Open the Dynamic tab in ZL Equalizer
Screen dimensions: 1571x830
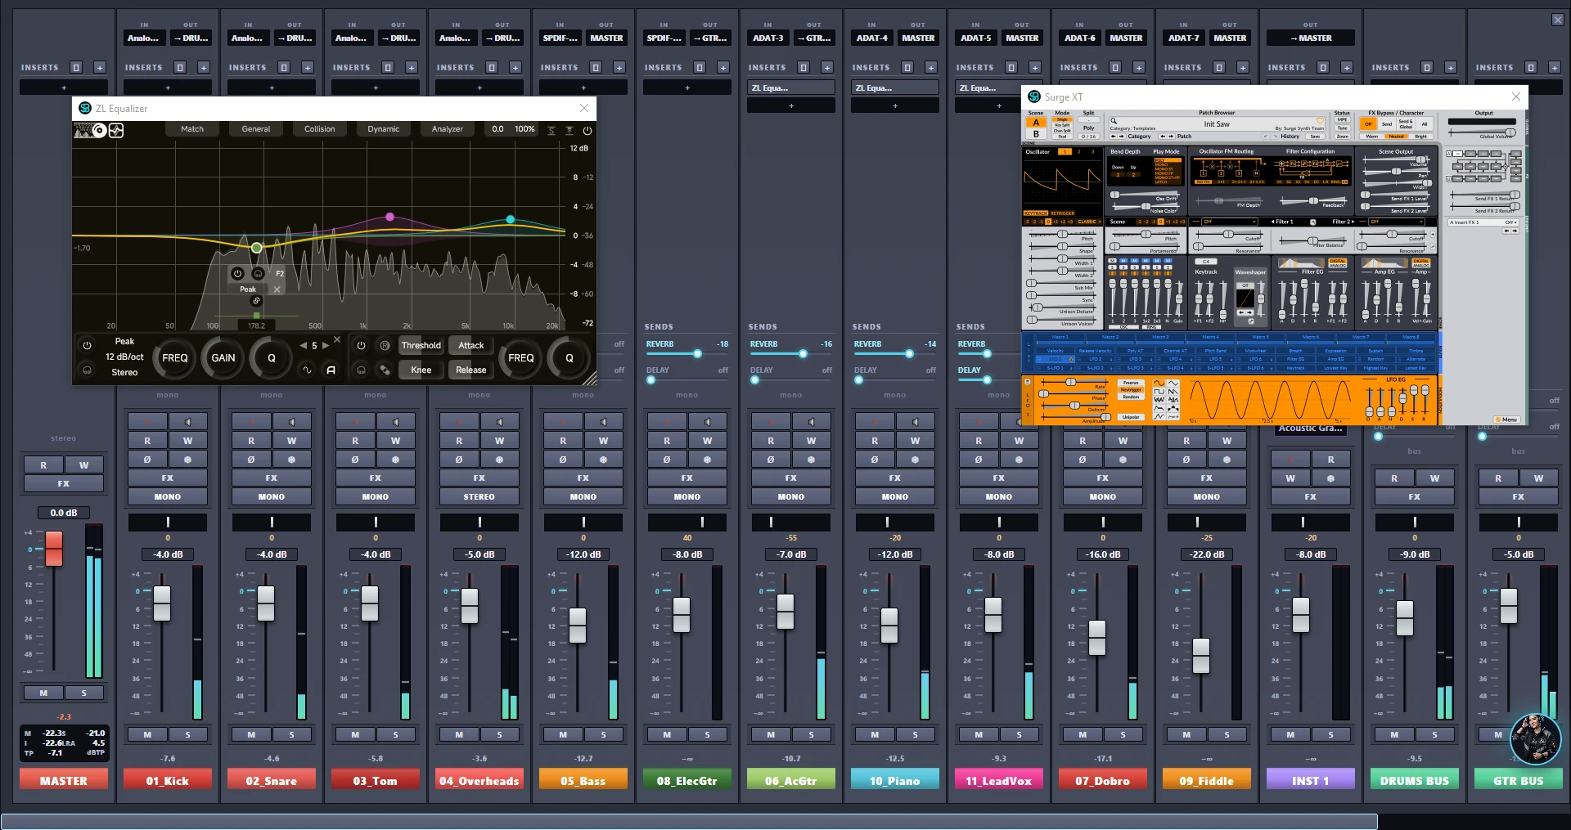384,129
